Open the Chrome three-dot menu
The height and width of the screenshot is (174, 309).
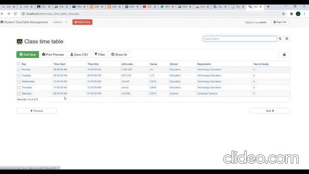coord(305,14)
